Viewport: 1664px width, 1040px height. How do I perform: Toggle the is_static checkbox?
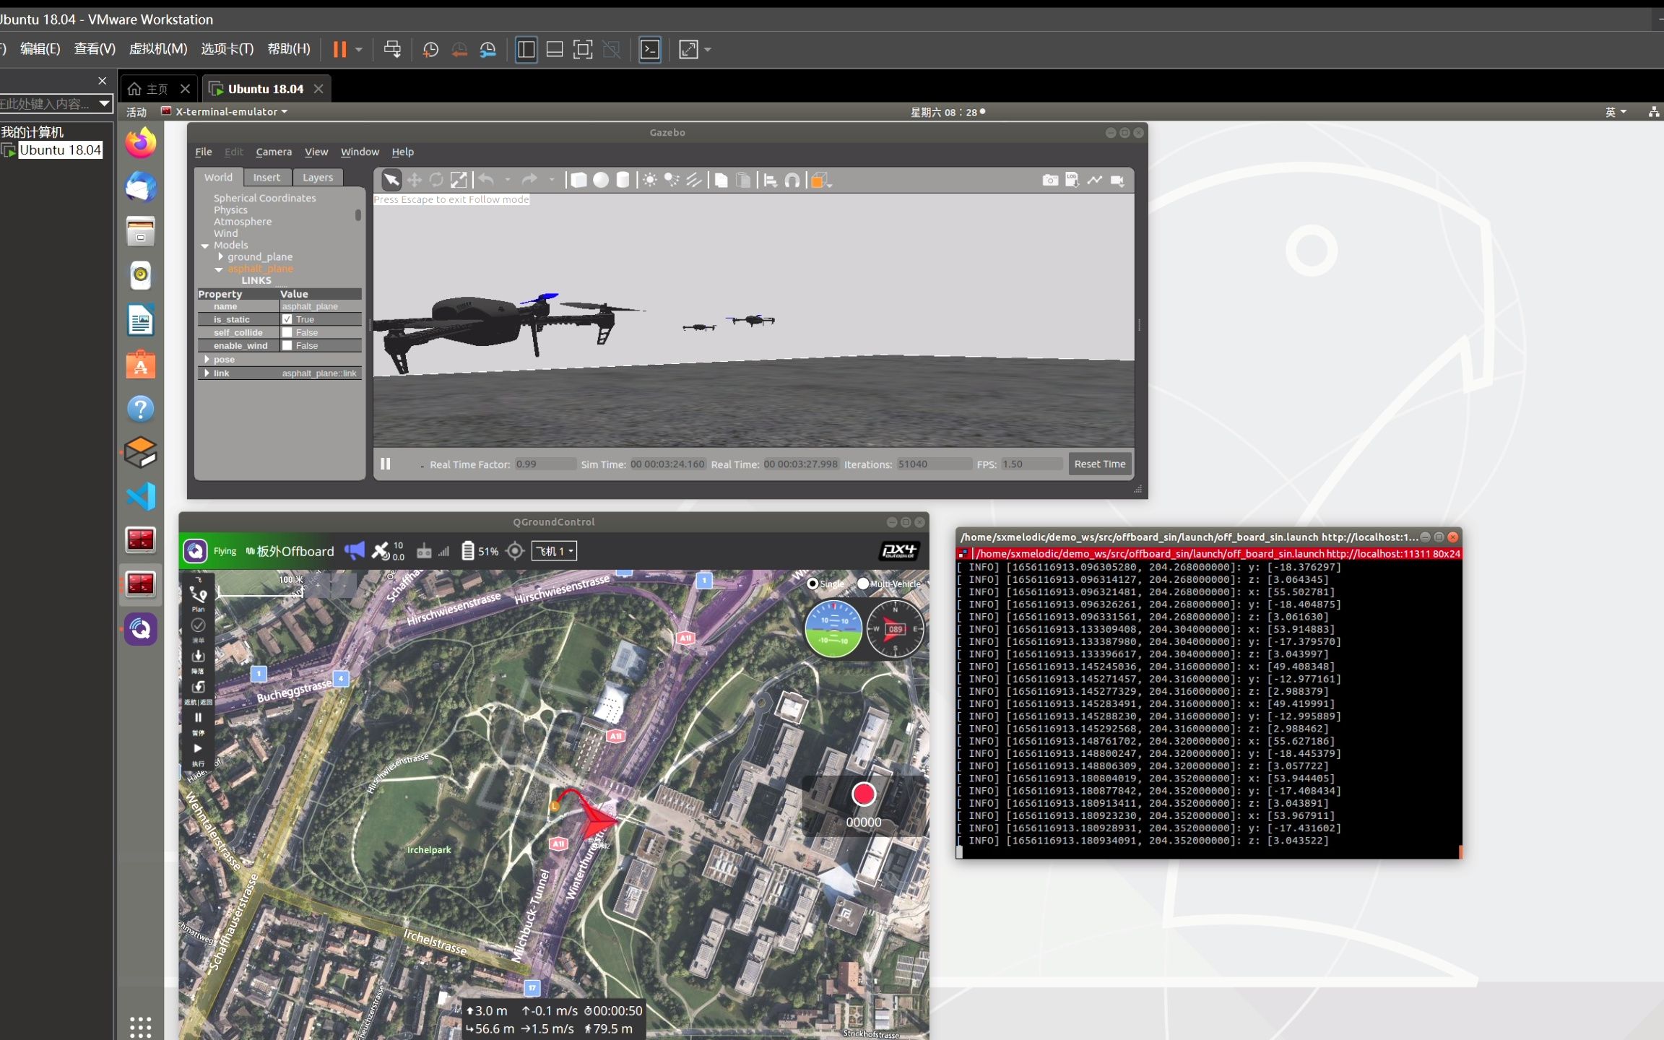point(287,319)
